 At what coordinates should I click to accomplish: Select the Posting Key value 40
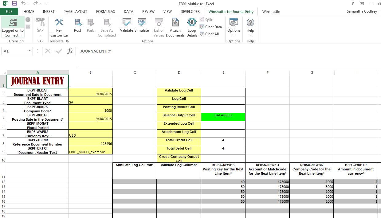[223, 182]
